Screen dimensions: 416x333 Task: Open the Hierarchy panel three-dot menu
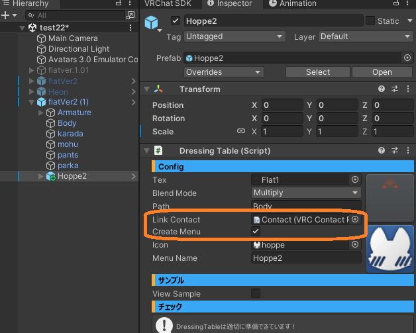(x=130, y=3)
